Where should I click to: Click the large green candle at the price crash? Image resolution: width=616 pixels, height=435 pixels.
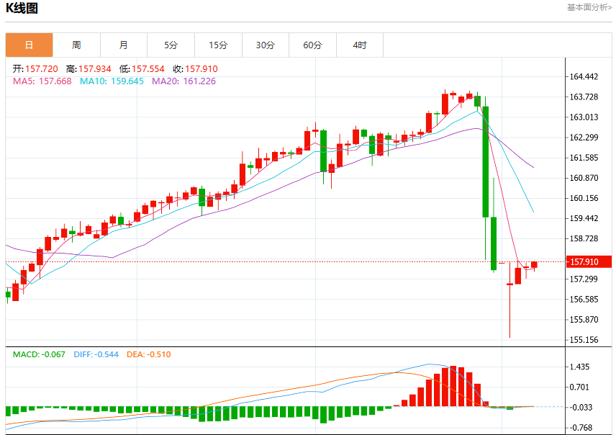(486, 161)
